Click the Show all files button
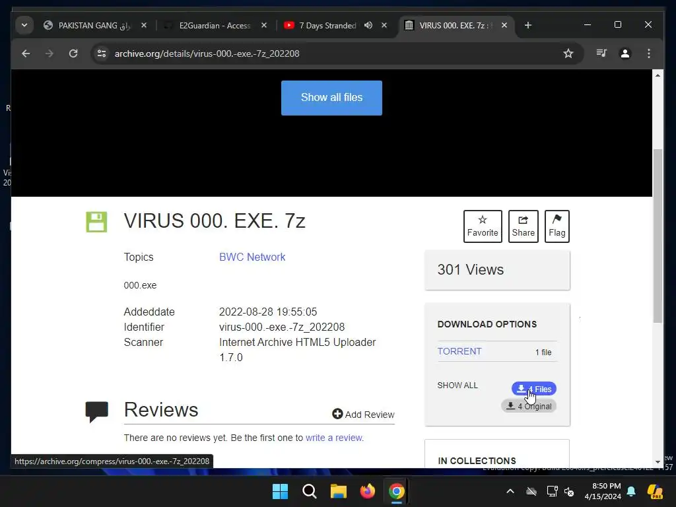Screen dimensions: 676x507 pos(331,98)
